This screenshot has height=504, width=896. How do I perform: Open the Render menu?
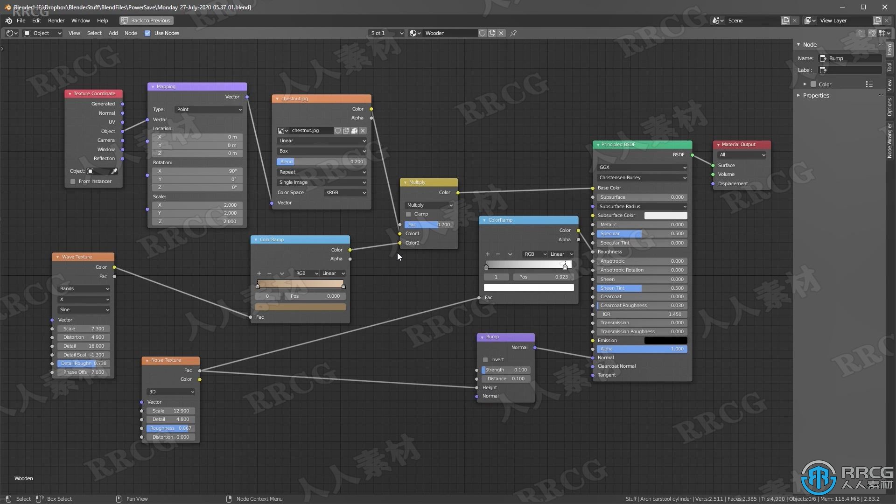point(56,21)
